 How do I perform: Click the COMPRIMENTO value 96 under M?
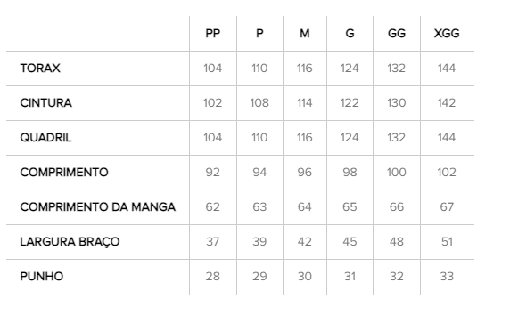point(305,172)
